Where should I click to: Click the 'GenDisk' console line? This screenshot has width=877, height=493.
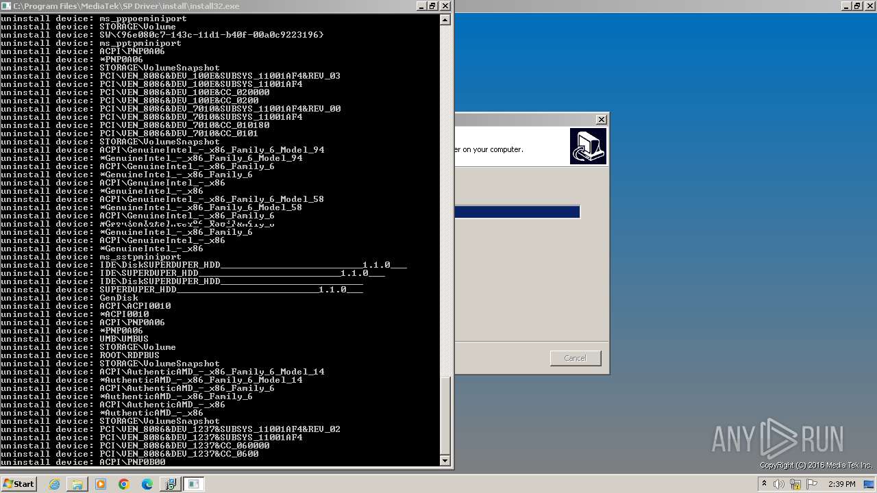[69, 298]
